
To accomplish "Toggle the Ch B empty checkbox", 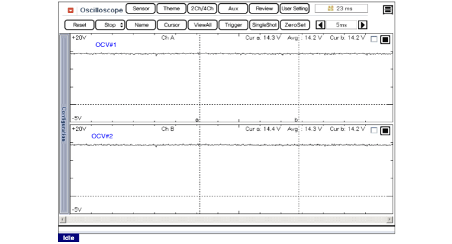I will (x=374, y=130).
